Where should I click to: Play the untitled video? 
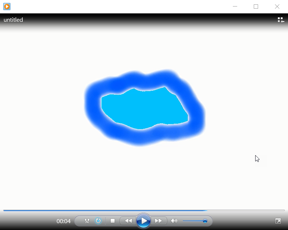tap(143, 221)
